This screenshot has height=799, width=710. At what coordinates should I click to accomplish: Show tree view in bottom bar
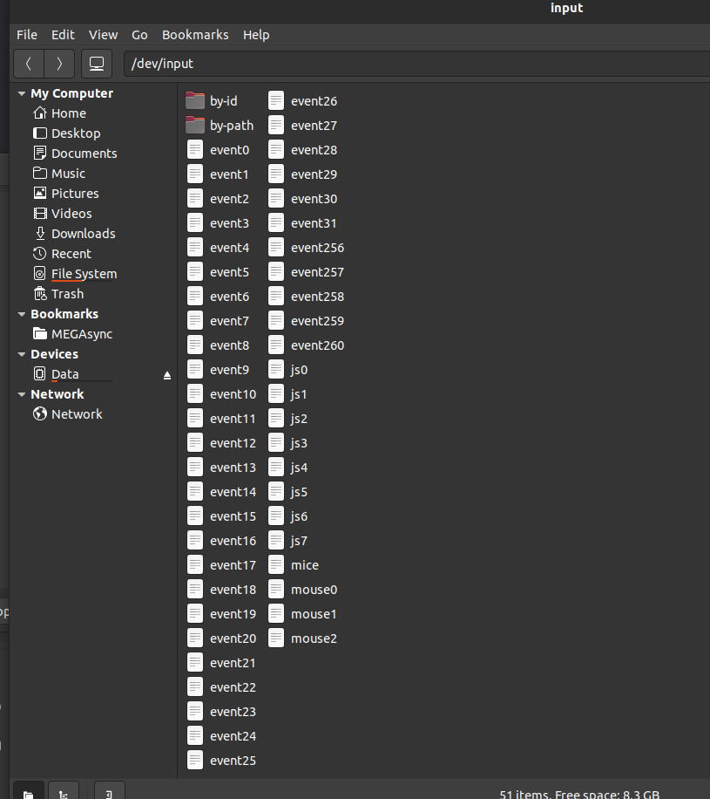(64, 792)
